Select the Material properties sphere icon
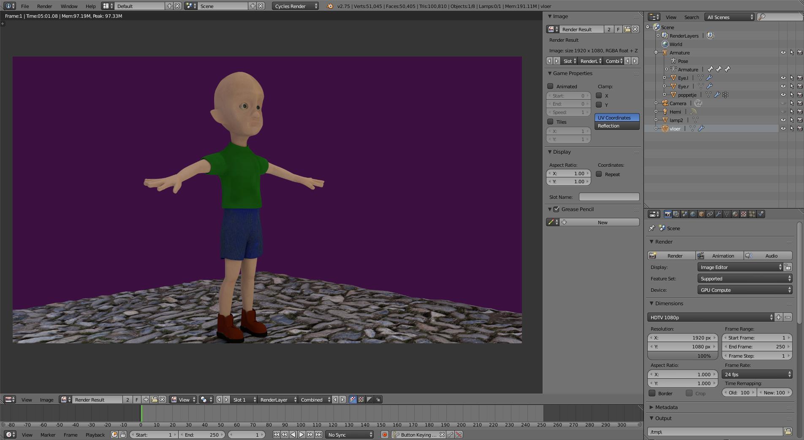 tap(735, 215)
